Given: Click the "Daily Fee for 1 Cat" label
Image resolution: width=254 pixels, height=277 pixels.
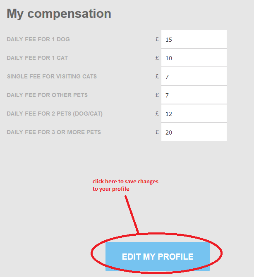Looking at the screenshot, I should click(x=37, y=58).
